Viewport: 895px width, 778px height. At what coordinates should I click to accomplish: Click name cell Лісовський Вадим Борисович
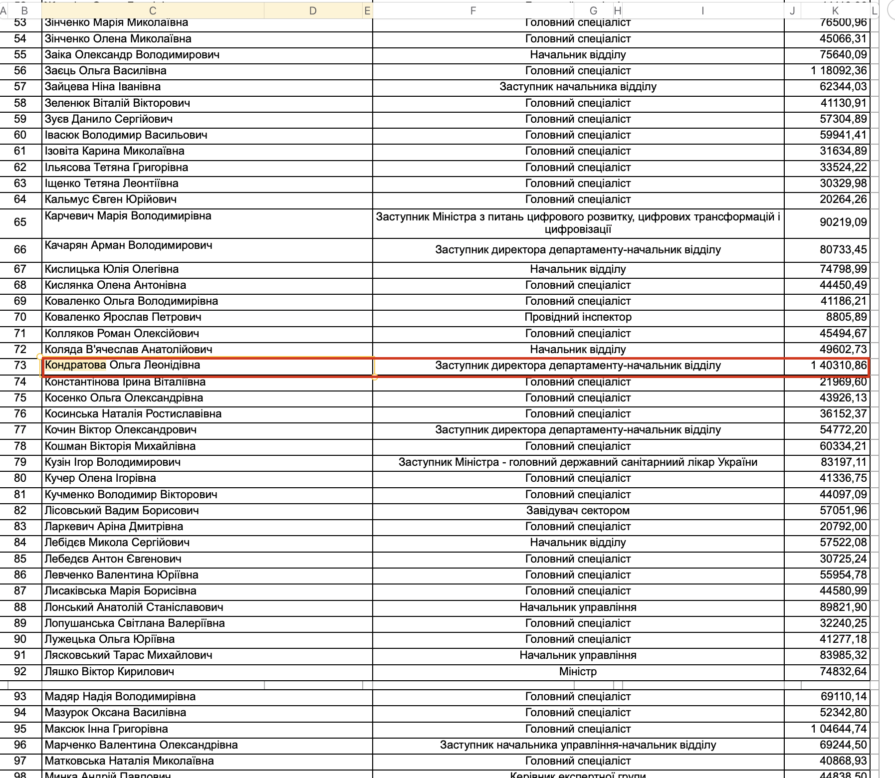pyautogui.click(x=207, y=511)
